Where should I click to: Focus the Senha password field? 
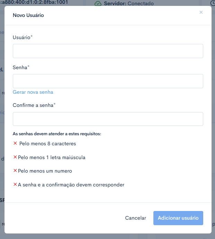tap(108, 81)
